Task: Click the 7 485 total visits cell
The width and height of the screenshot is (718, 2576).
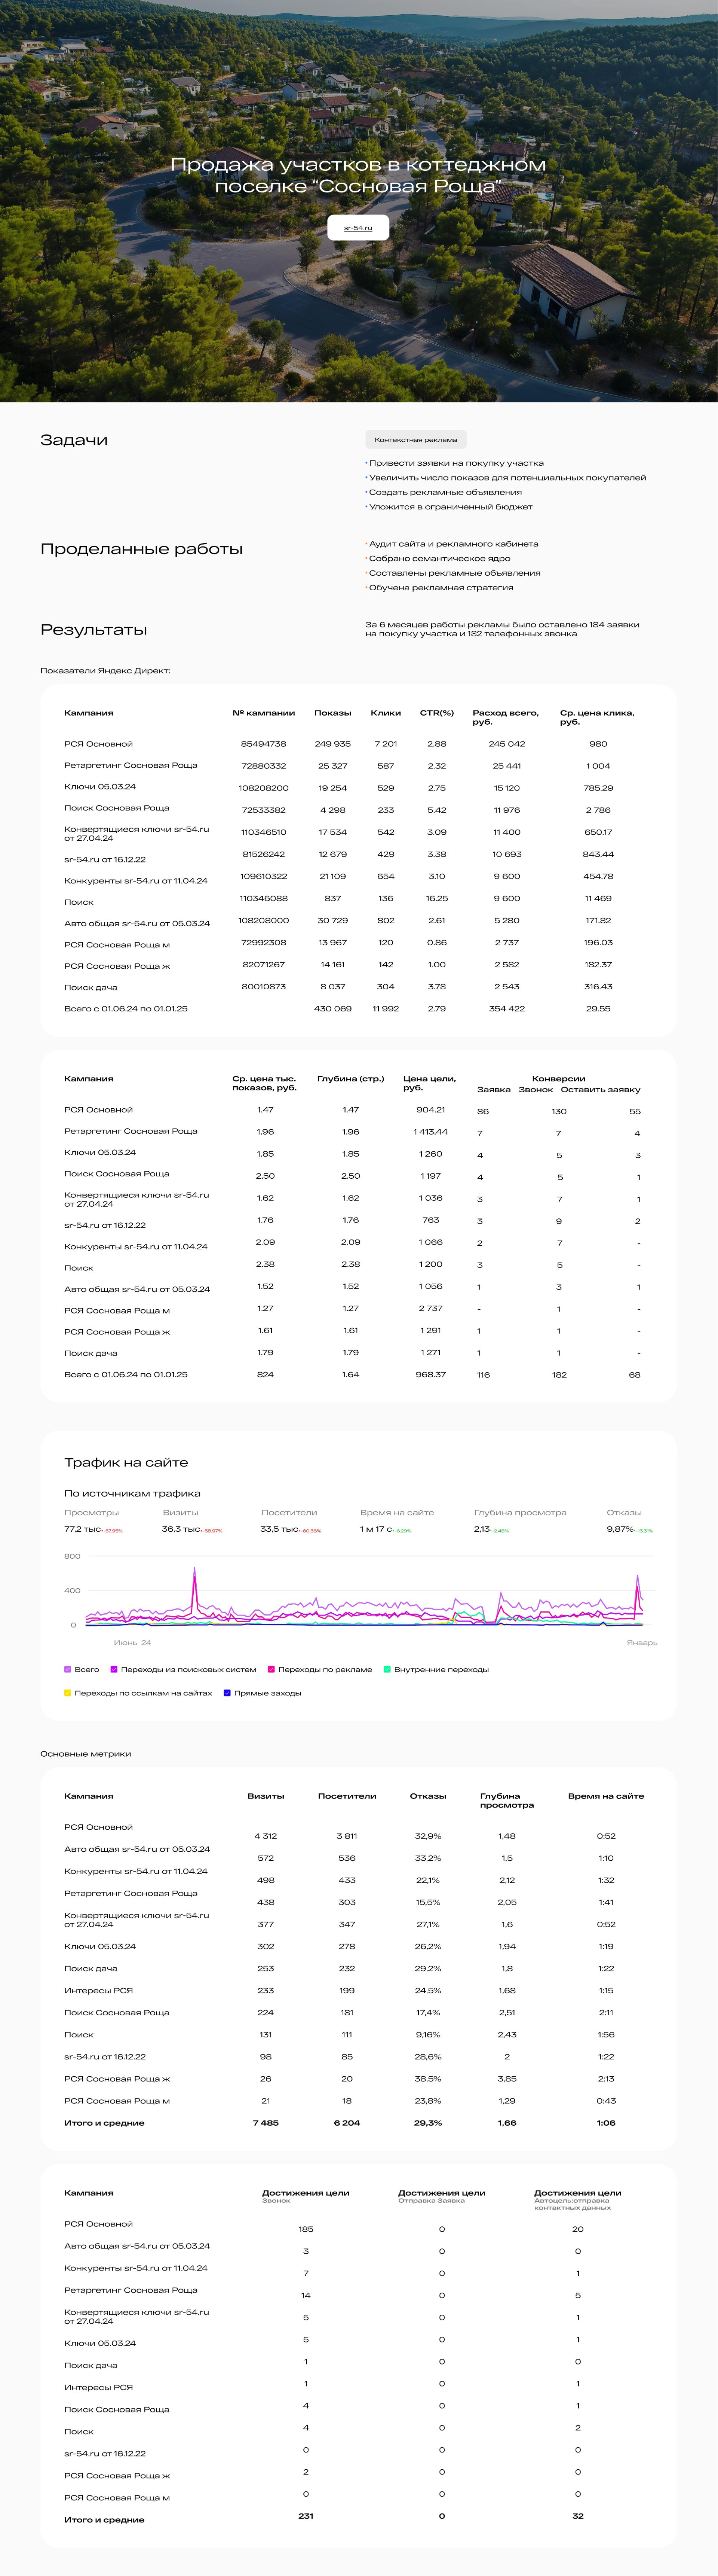Action: [266, 2123]
